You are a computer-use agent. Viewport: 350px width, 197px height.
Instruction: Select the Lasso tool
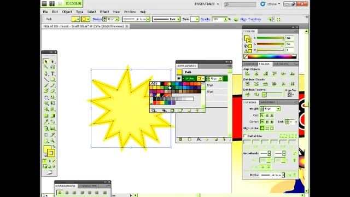52,67
